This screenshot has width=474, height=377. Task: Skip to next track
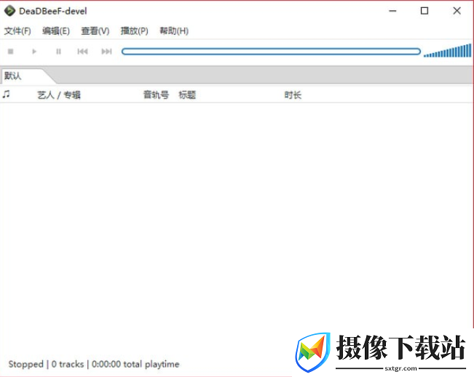107,52
